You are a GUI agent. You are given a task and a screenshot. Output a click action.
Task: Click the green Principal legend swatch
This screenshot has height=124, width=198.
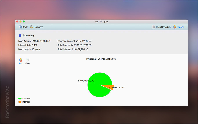coord(20,98)
